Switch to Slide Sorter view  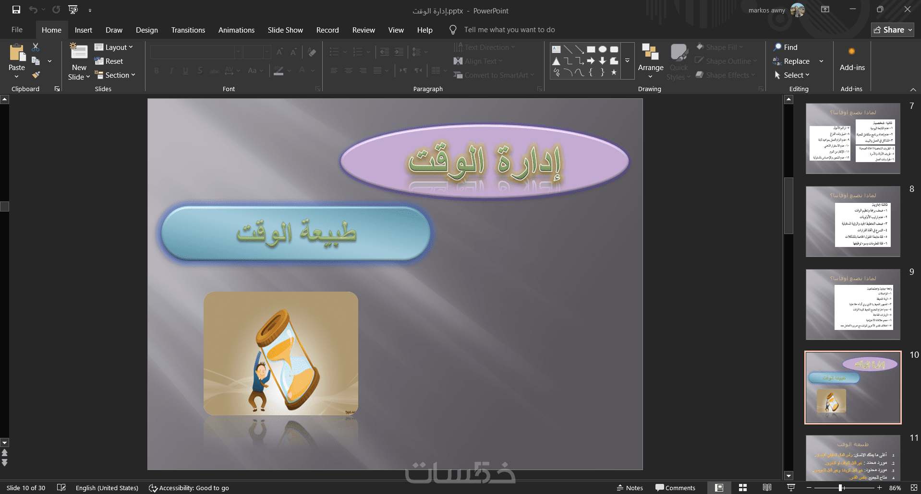(743, 488)
